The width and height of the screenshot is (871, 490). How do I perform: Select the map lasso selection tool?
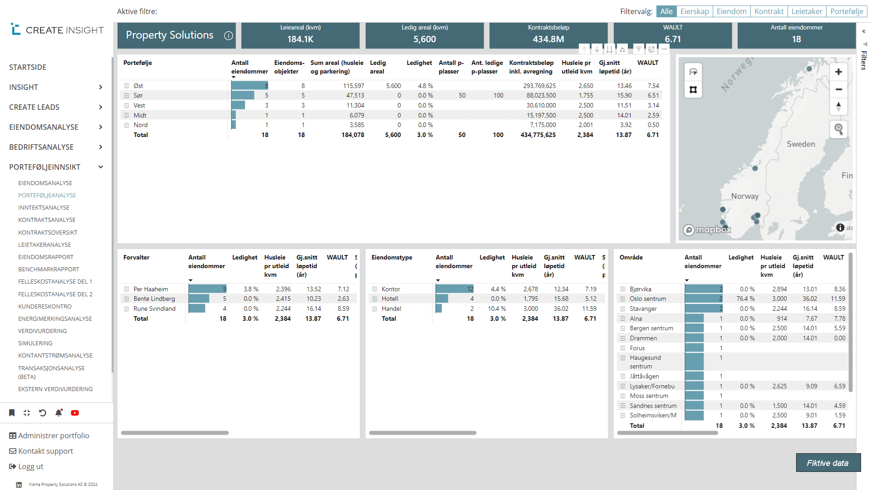(x=693, y=72)
